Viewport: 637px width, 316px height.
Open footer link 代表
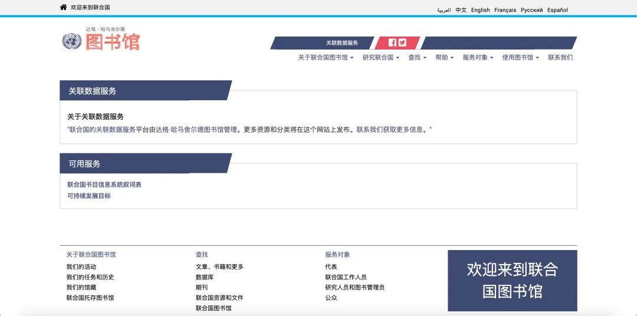331,267
